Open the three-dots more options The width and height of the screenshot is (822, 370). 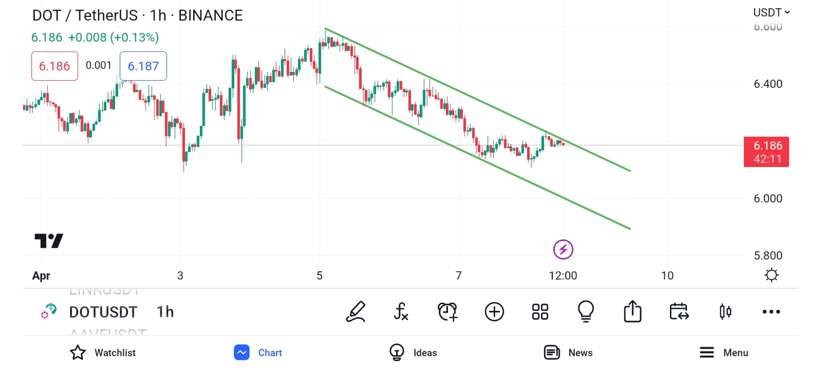coord(771,312)
